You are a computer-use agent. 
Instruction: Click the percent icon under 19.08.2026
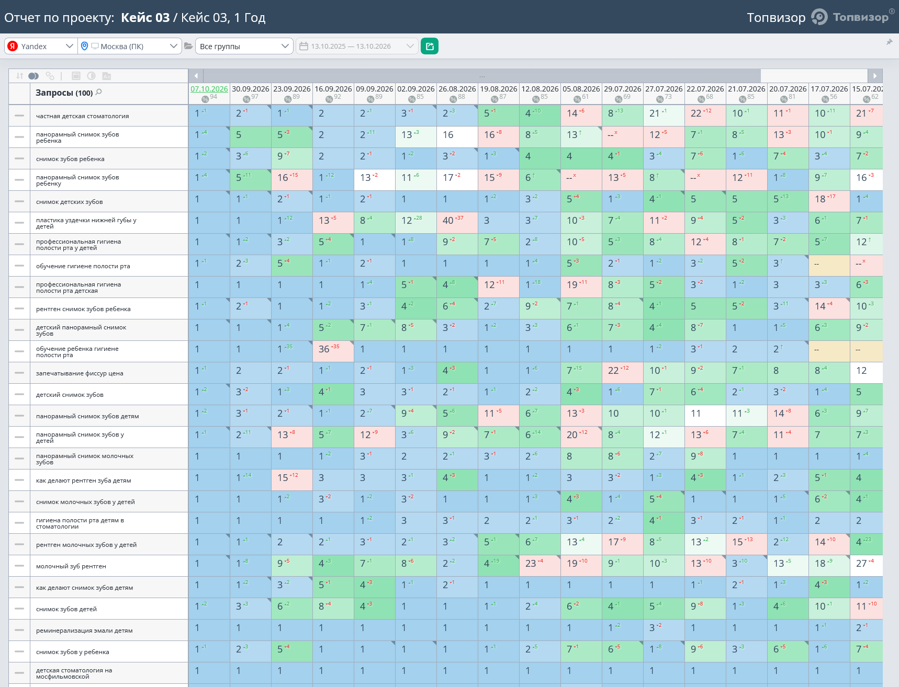[495, 99]
